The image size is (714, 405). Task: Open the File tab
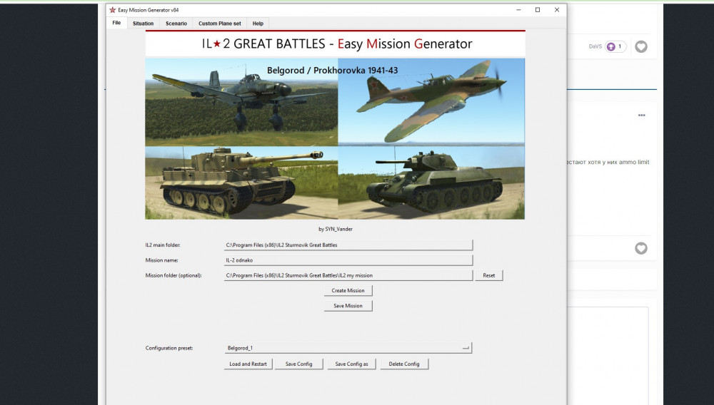click(116, 23)
